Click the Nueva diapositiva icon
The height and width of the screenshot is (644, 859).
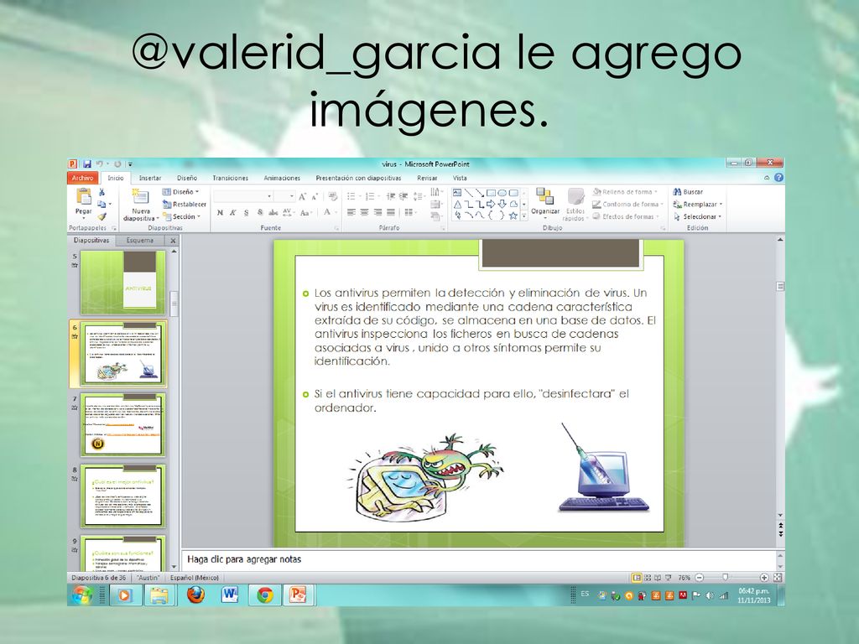140,196
